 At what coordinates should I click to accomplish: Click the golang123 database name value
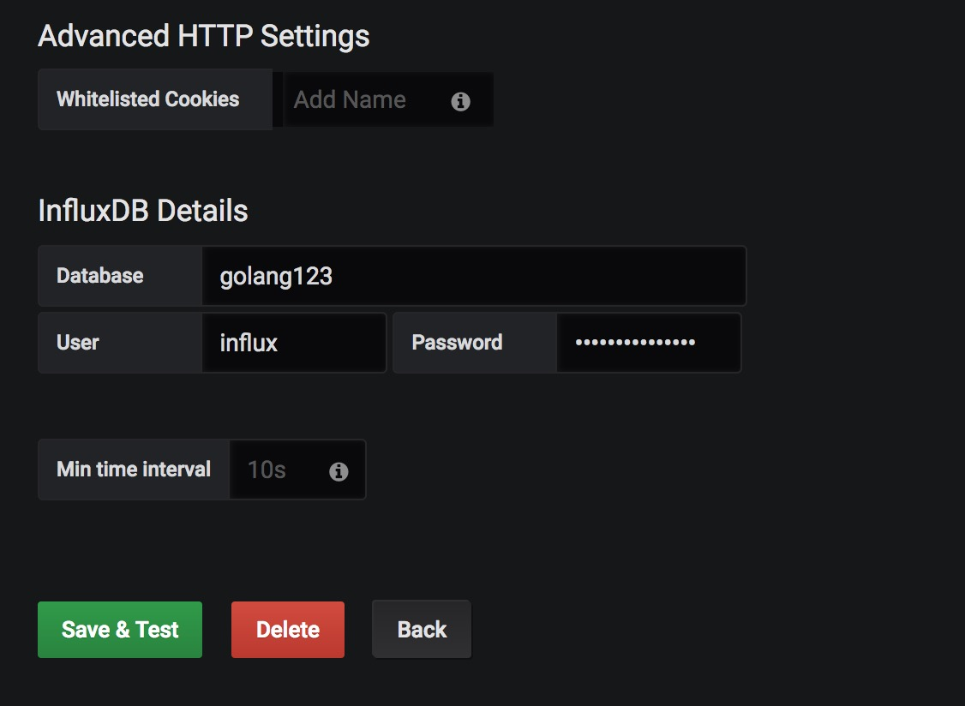[x=276, y=277]
